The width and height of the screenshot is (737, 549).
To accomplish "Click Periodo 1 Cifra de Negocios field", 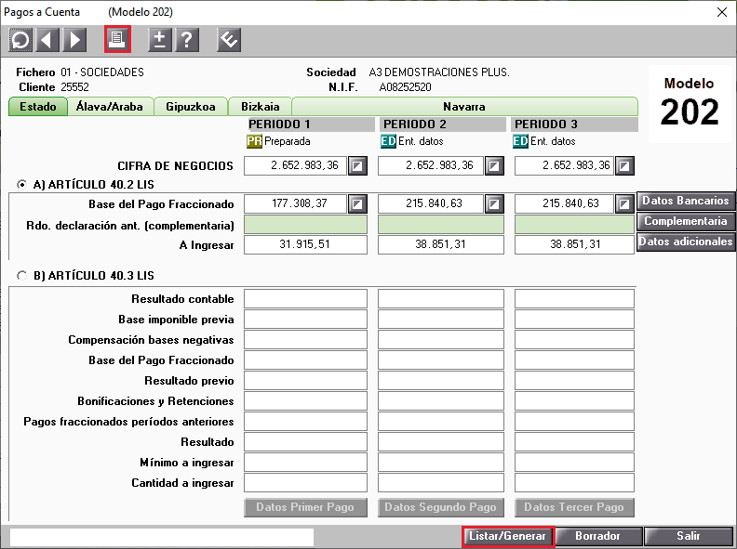I will 295,165.
